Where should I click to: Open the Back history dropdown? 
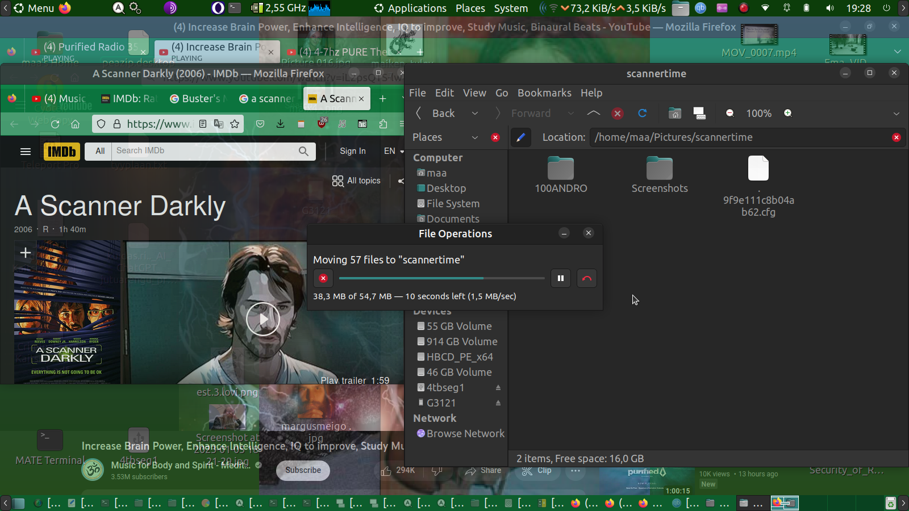(x=474, y=114)
